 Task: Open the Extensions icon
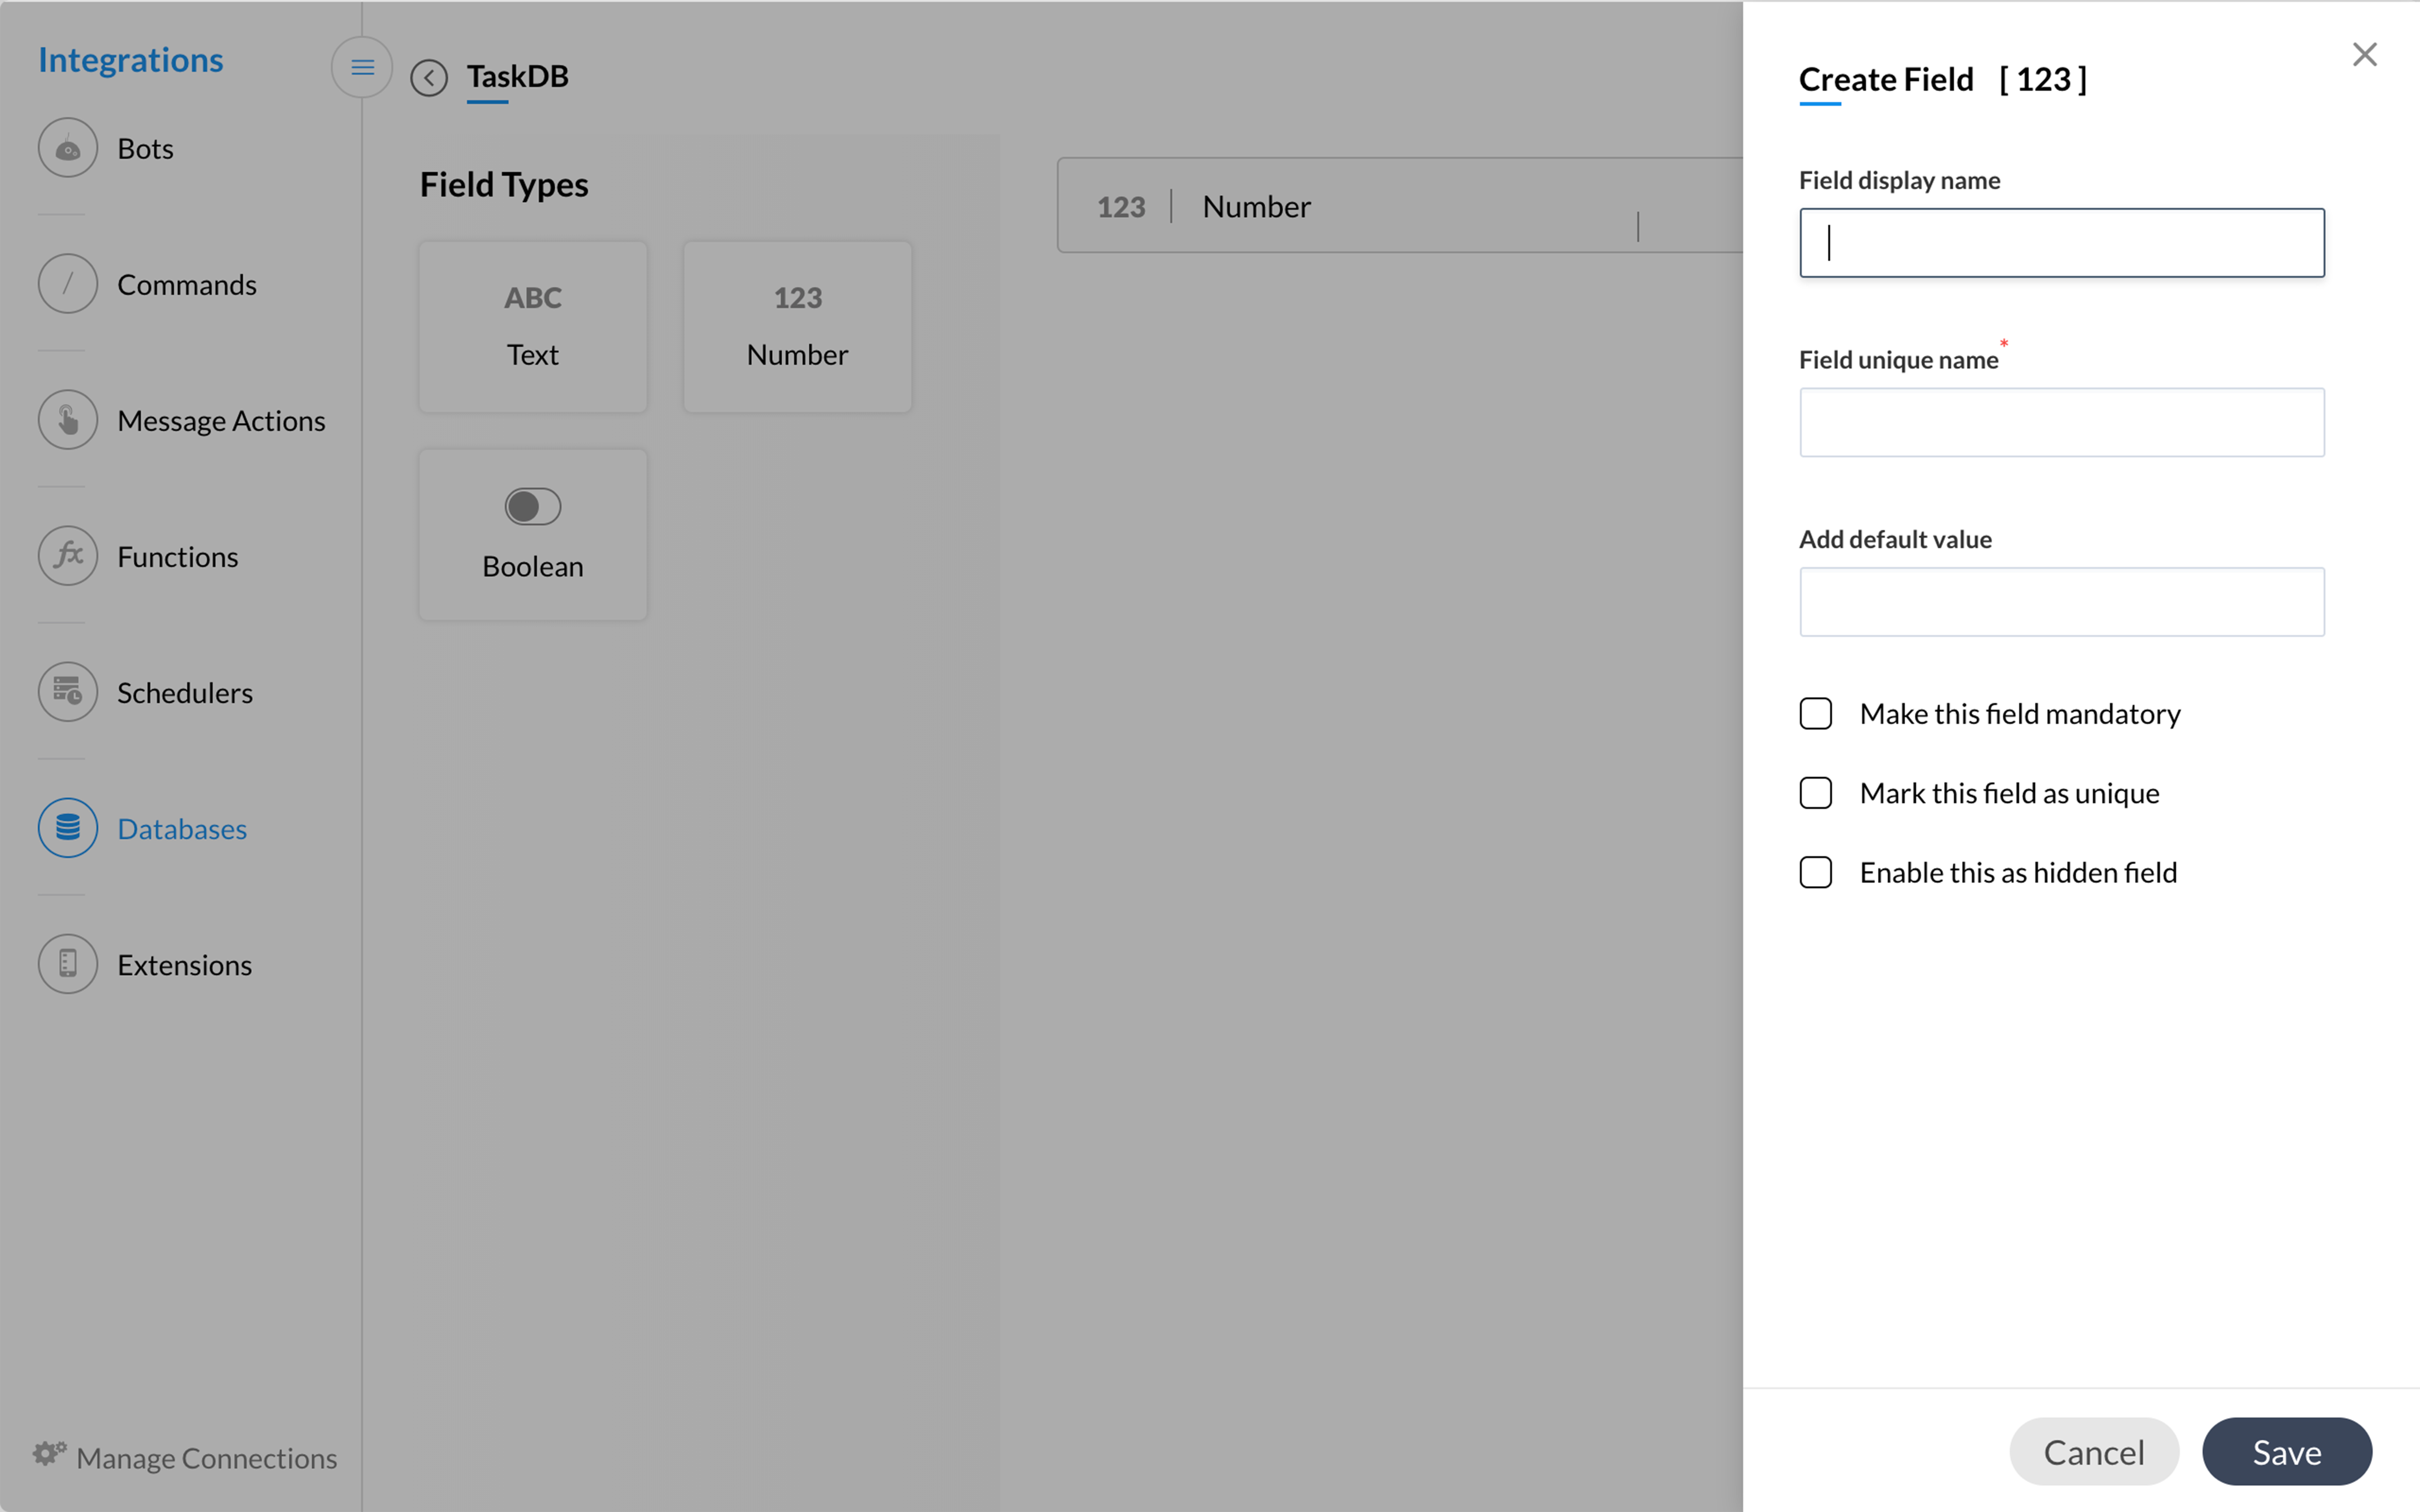67,964
